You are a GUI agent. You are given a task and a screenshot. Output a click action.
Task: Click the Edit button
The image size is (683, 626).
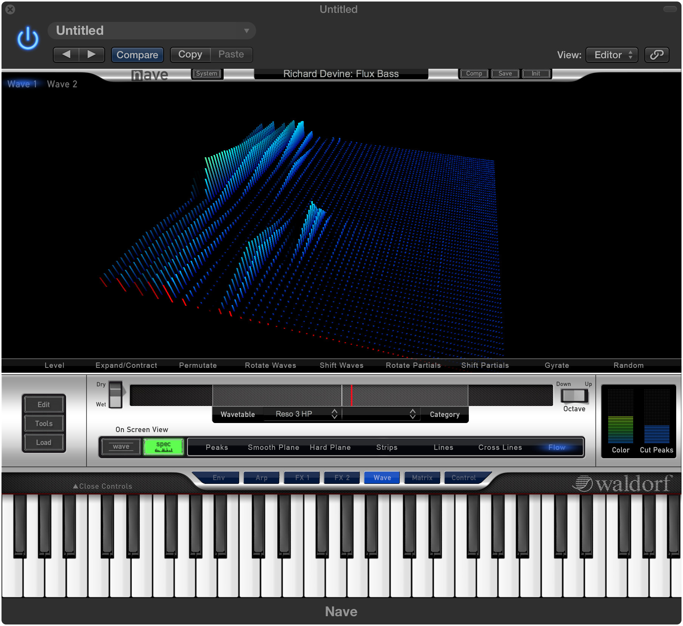tap(44, 404)
